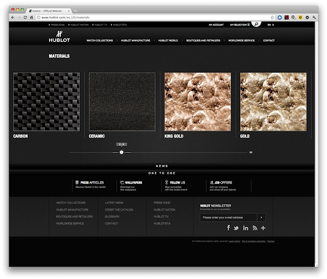Image resolution: width=327 pixels, height=279 pixels.
Task: Select the King Gold material thumbnail
Action: pyautogui.click(x=198, y=102)
